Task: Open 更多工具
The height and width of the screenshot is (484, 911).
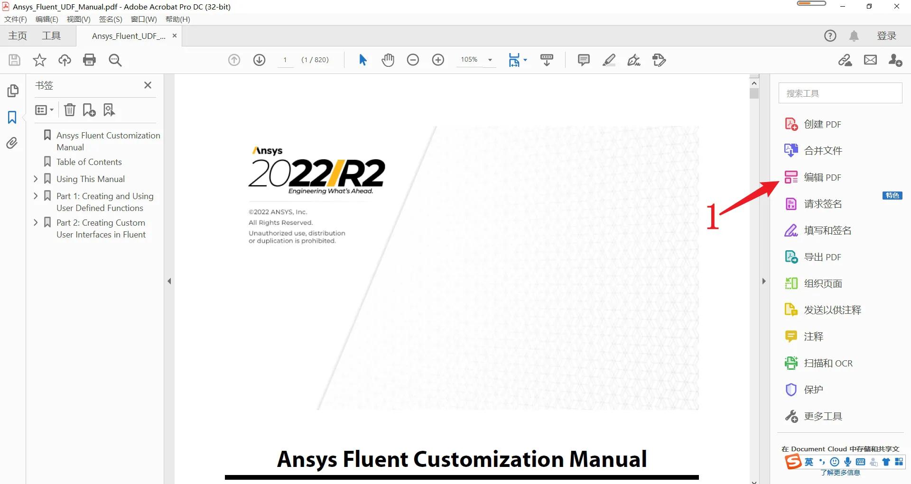Action: point(813,416)
